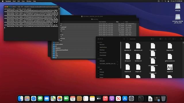Select the facilitator.dll file
Image resolution: width=184 pixels, height=103 pixels.
coord(138,58)
